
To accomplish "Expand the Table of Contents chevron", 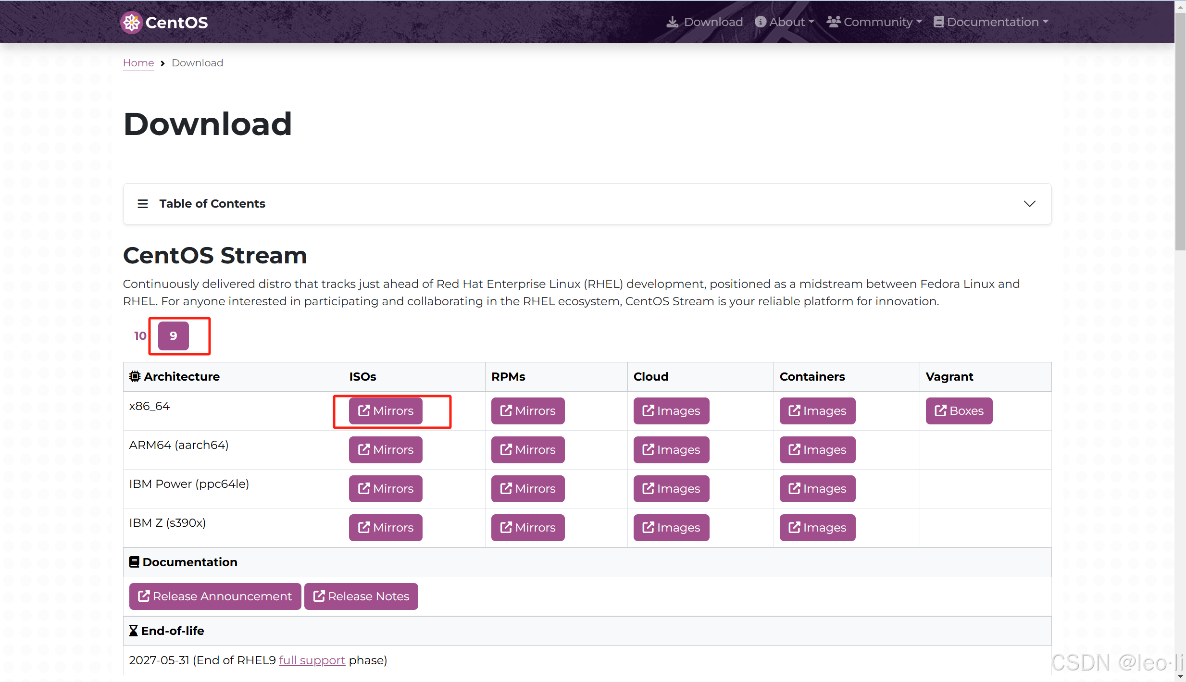I will point(1029,204).
